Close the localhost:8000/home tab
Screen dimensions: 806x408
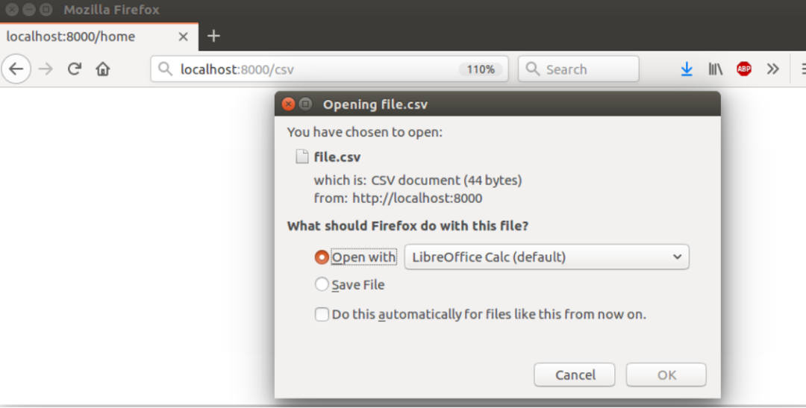point(183,37)
